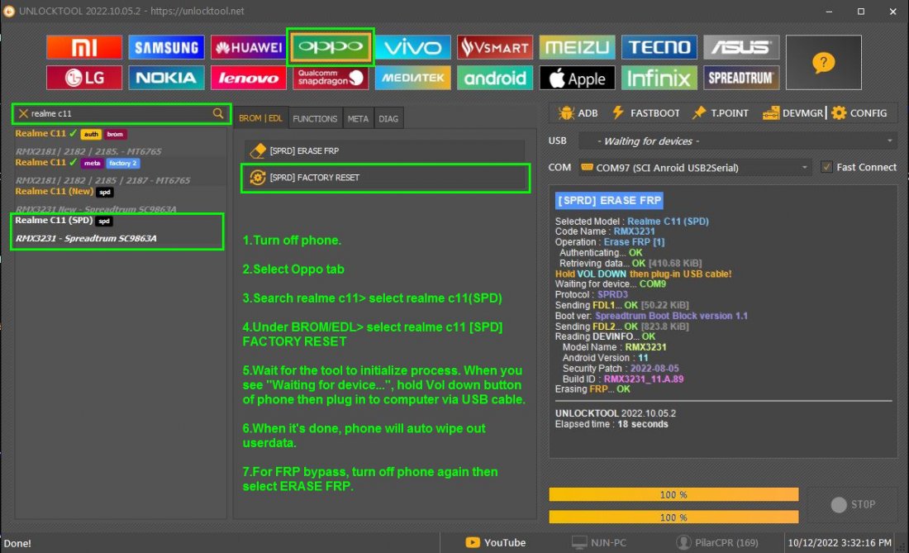The image size is (909, 553).
Task: Run [SPRD] ERASE FRP
Action: click(x=384, y=150)
